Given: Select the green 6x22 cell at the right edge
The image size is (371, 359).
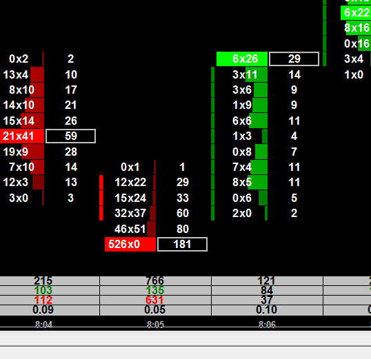Looking at the screenshot, I should click(x=356, y=13).
